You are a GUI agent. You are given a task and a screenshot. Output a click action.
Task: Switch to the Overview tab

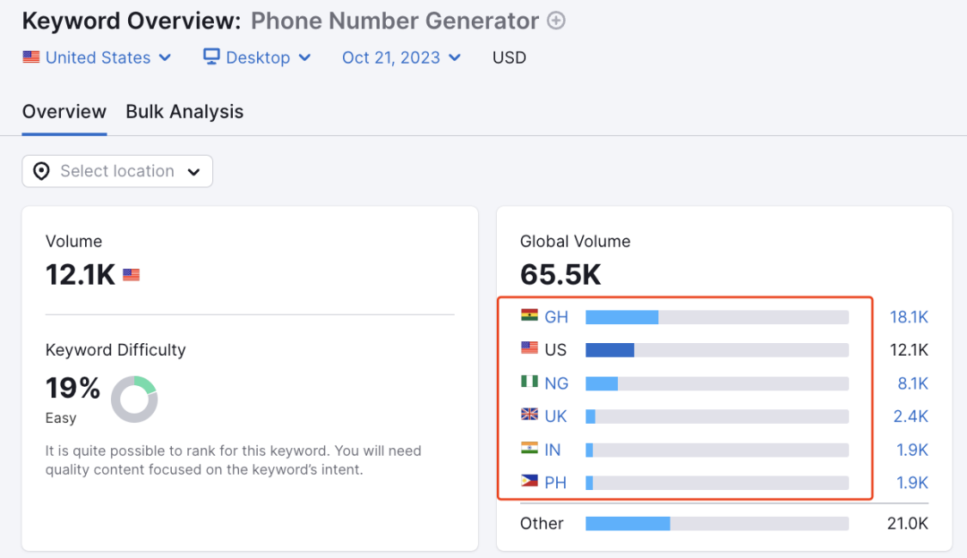[x=64, y=112]
